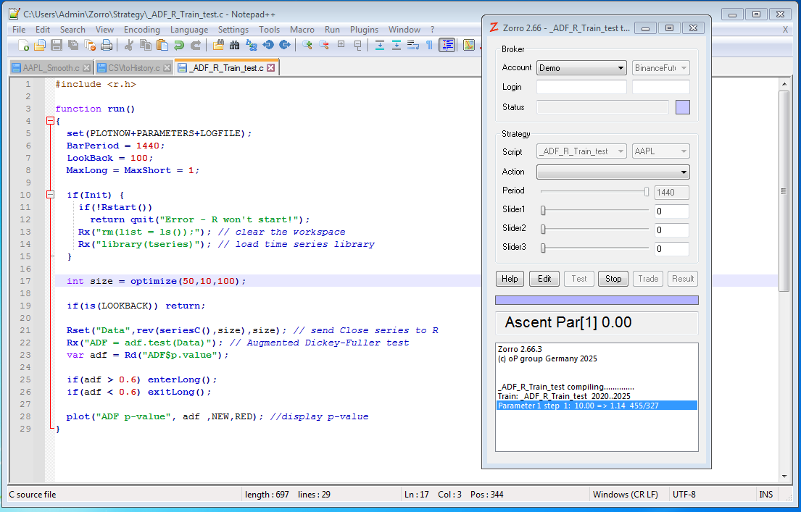Collapse the if(Init) block fold marker
This screenshot has width=801, height=512.
point(49,195)
